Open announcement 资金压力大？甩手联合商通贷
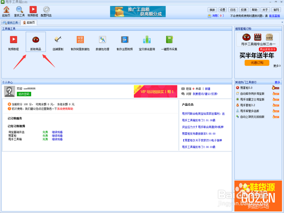Screen dimensions: 284x213 point(203,127)
